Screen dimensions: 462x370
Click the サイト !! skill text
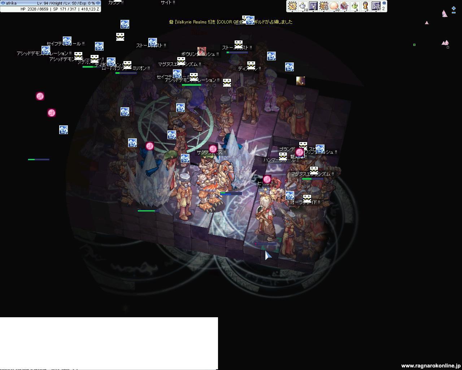168,3
